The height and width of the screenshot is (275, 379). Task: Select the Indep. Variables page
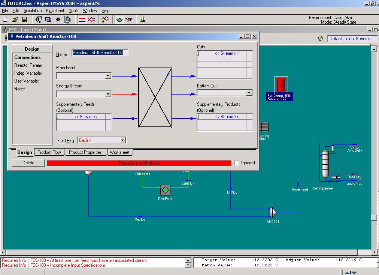pyautogui.click(x=28, y=73)
